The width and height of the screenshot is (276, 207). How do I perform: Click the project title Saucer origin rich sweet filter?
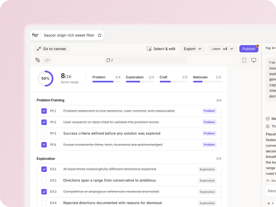click(69, 35)
